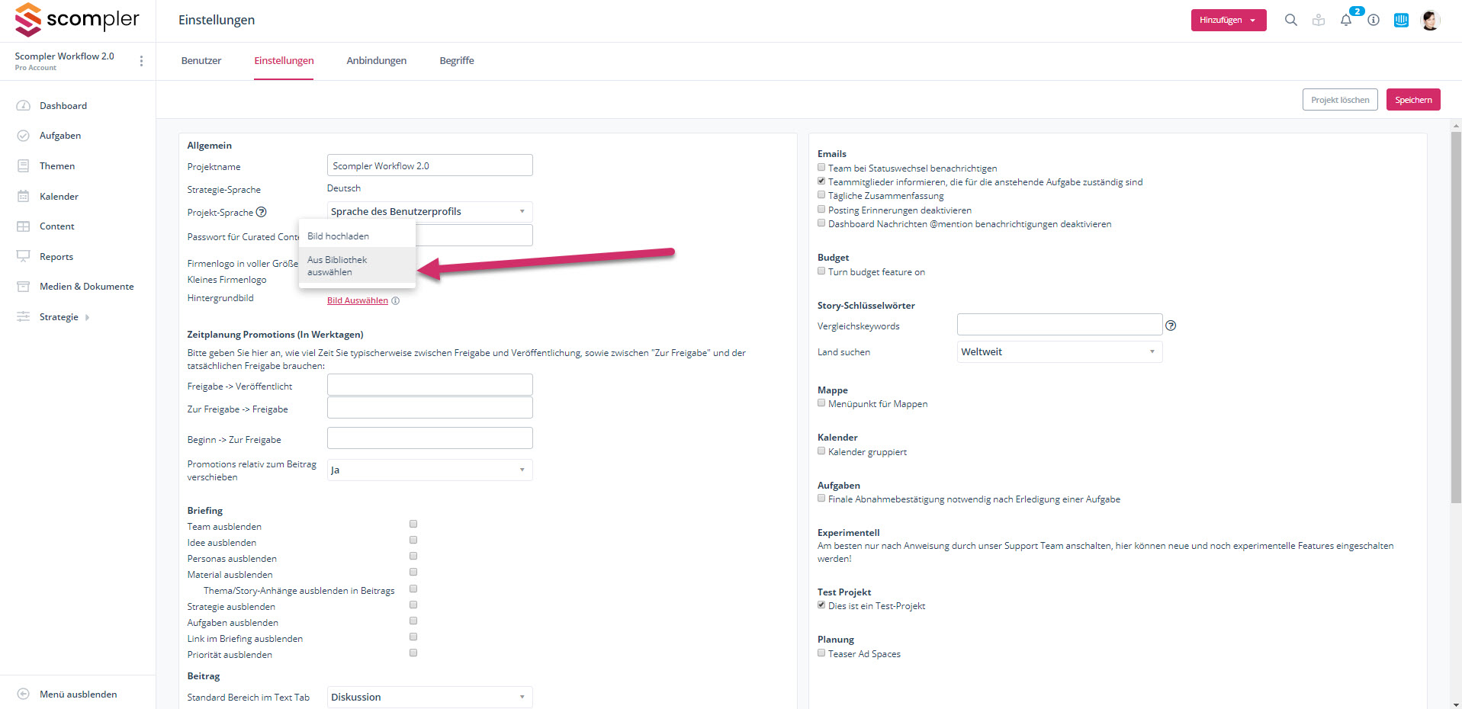The width and height of the screenshot is (1462, 709).
Task: Go to Kalender in sidebar
Action: [59, 197]
